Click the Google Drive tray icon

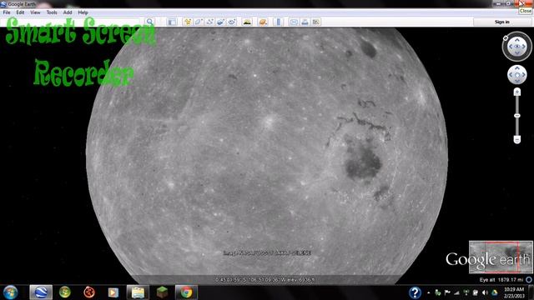[x=495, y=292]
